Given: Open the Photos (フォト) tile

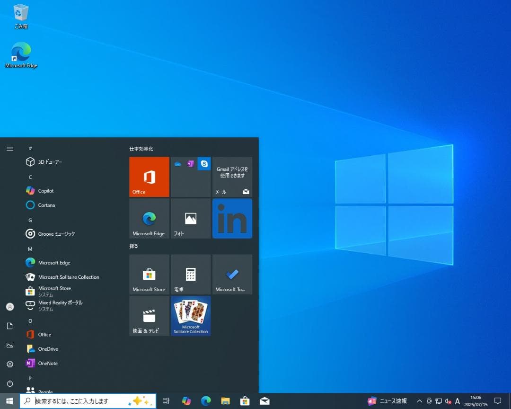Looking at the screenshot, I should 191,218.
